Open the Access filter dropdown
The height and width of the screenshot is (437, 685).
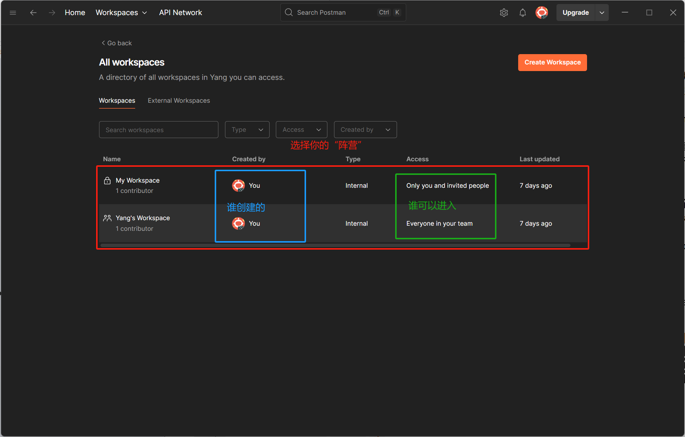point(302,130)
